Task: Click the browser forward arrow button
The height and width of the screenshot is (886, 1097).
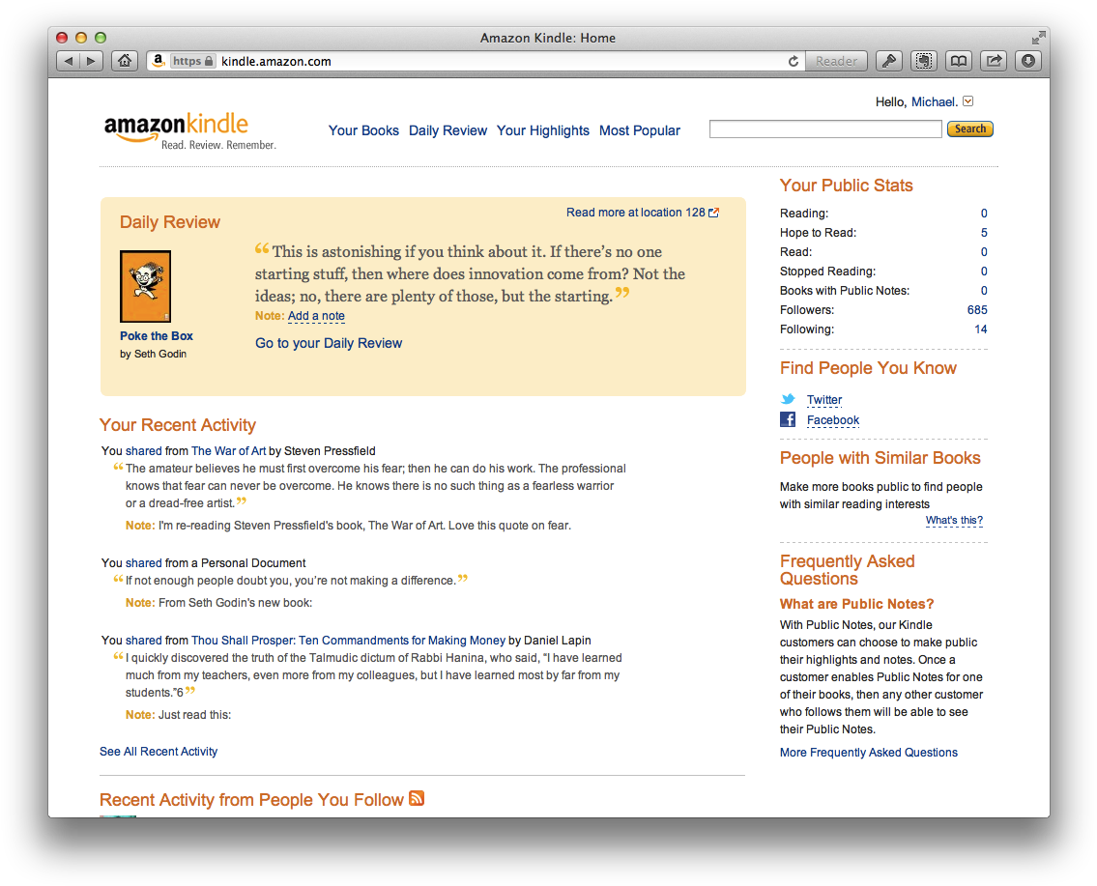Action: click(92, 61)
